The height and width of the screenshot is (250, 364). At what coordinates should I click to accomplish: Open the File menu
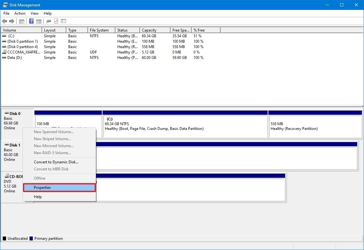(6, 13)
